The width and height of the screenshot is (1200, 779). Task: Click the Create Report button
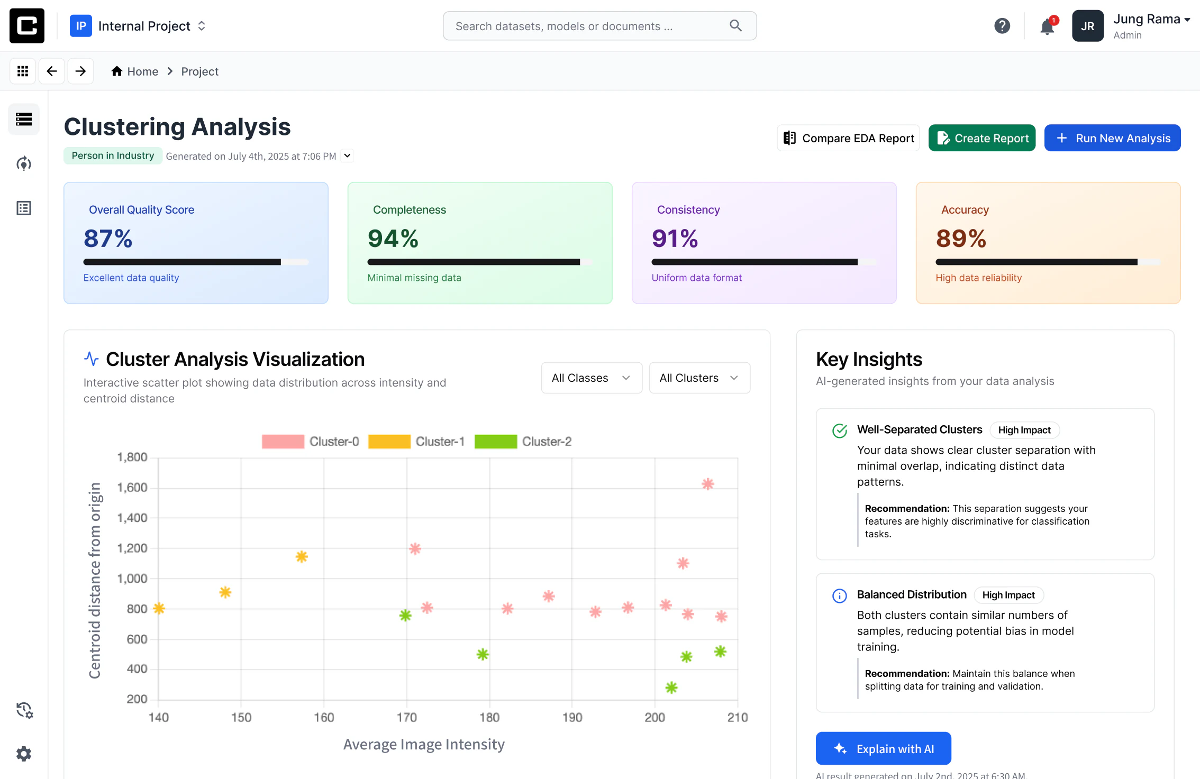982,138
